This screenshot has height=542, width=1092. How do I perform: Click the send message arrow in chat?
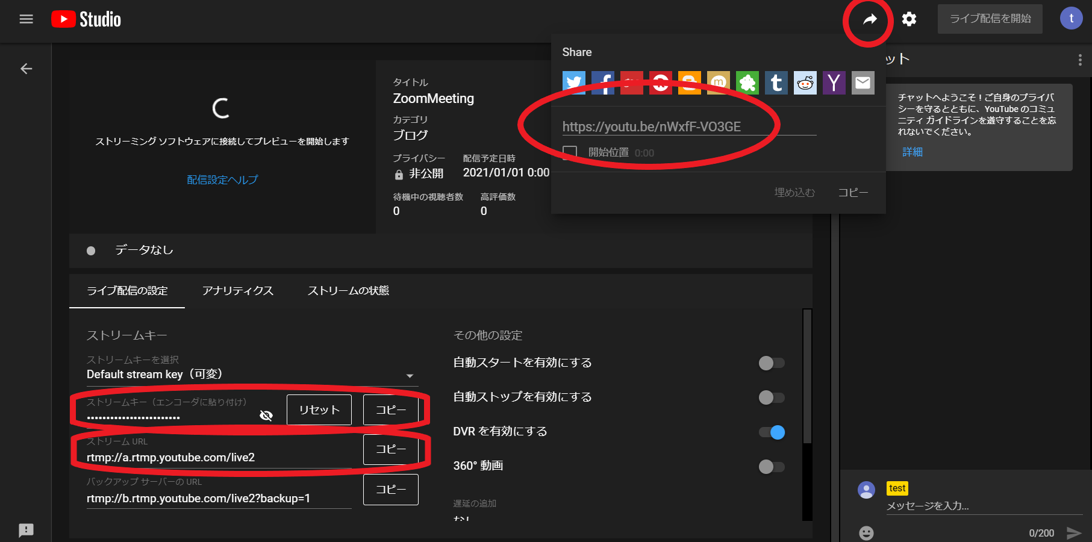coord(1074,533)
